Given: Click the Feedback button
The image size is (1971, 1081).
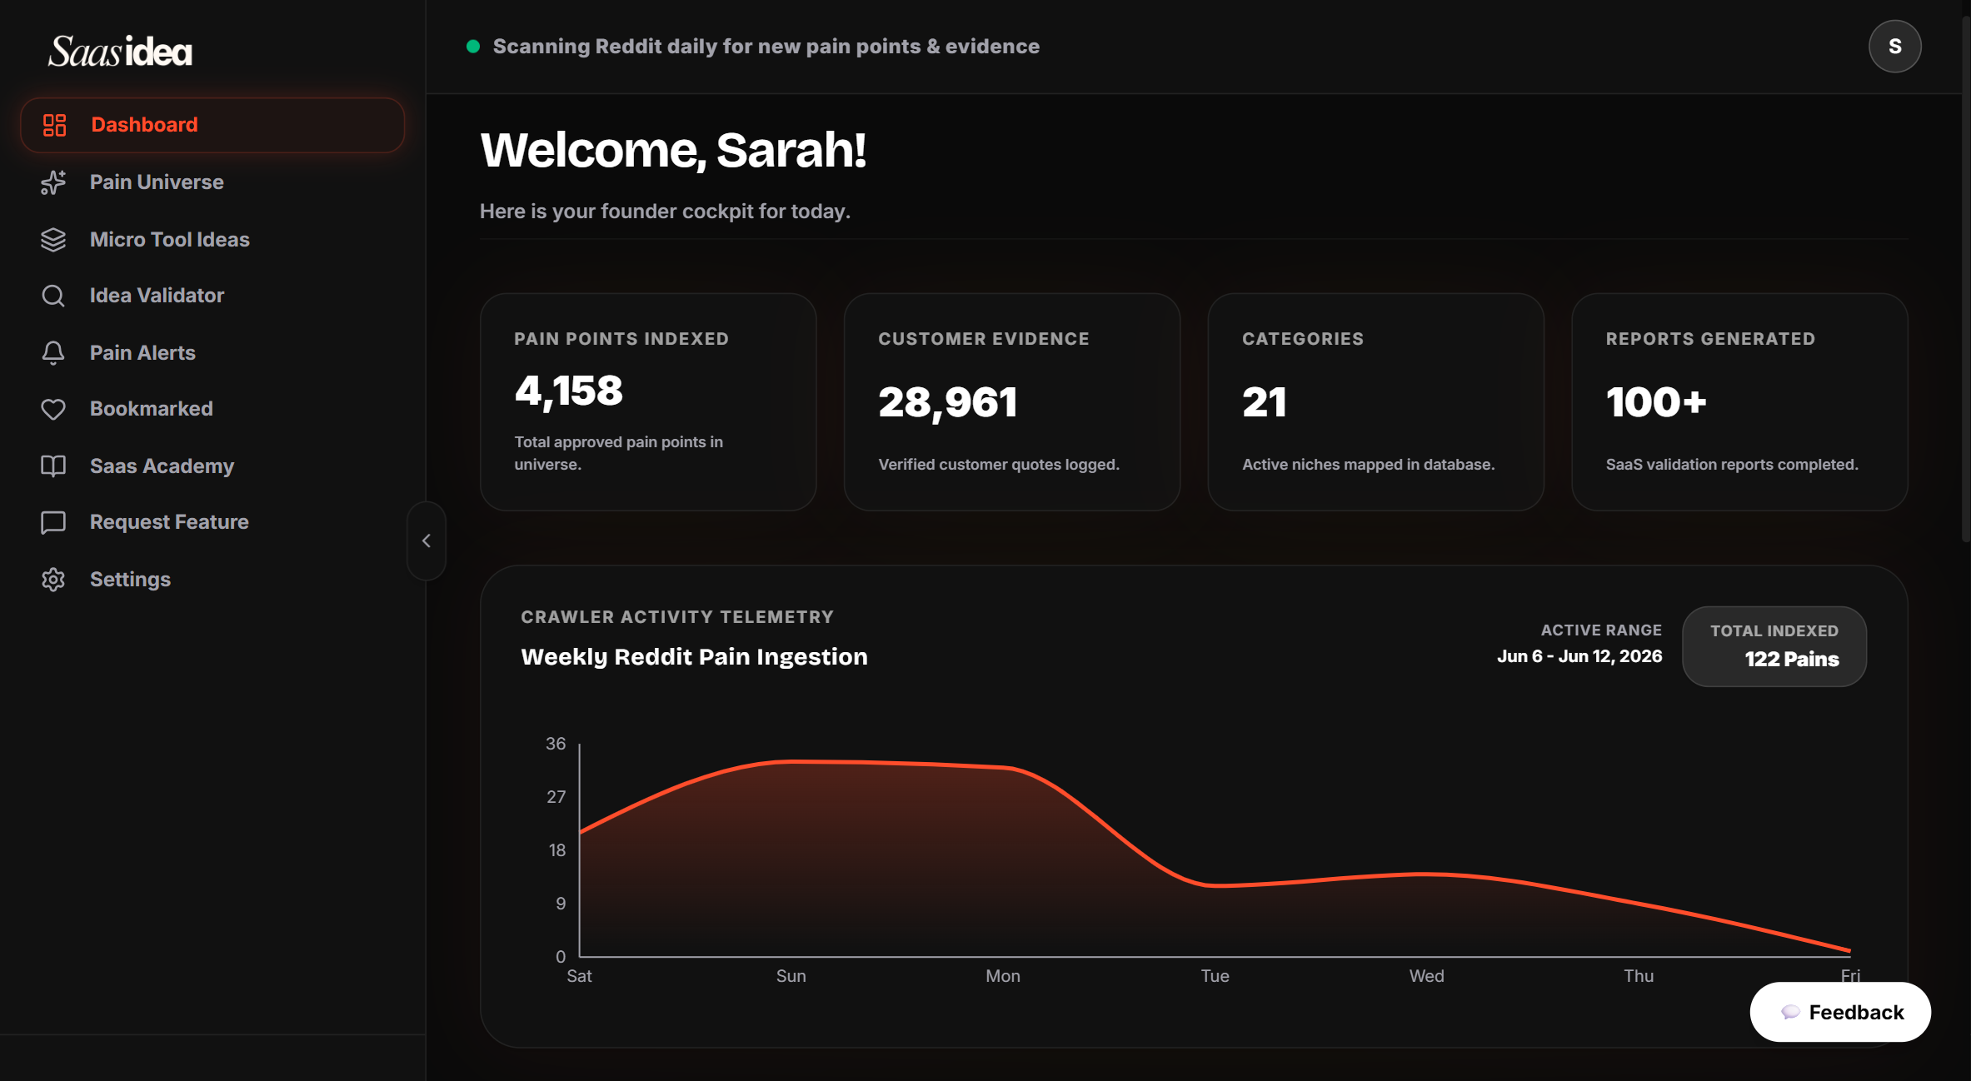Looking at the screenshot, I should (x=1840, y=1012).
